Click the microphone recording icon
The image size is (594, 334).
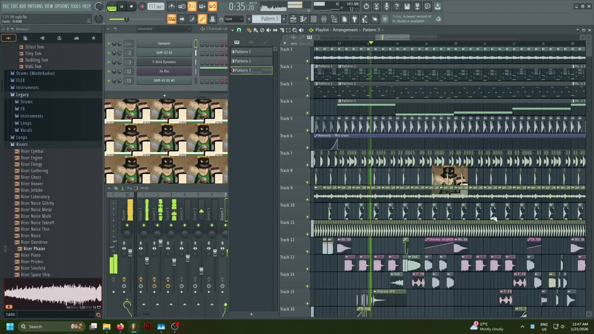tap(387, 6)
